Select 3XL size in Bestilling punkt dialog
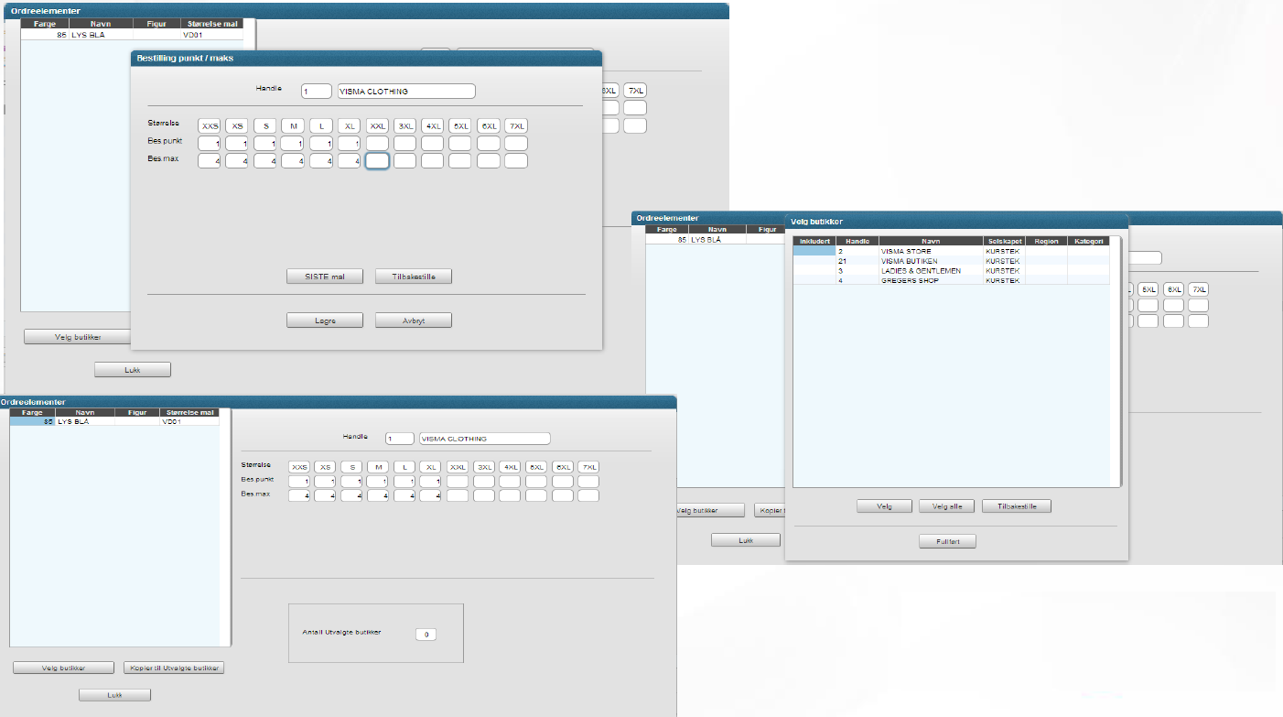Screen dimensions: 1283x717 coord(405,125)
